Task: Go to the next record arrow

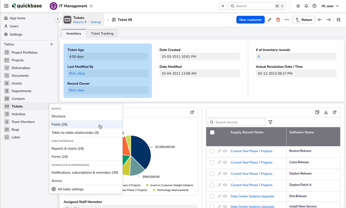Action: (329, 20)
